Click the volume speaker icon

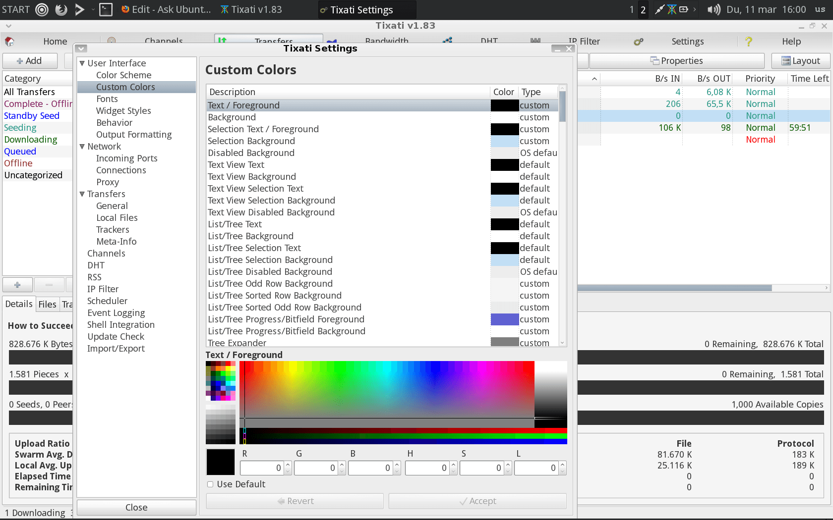click(x=714, y=9)
